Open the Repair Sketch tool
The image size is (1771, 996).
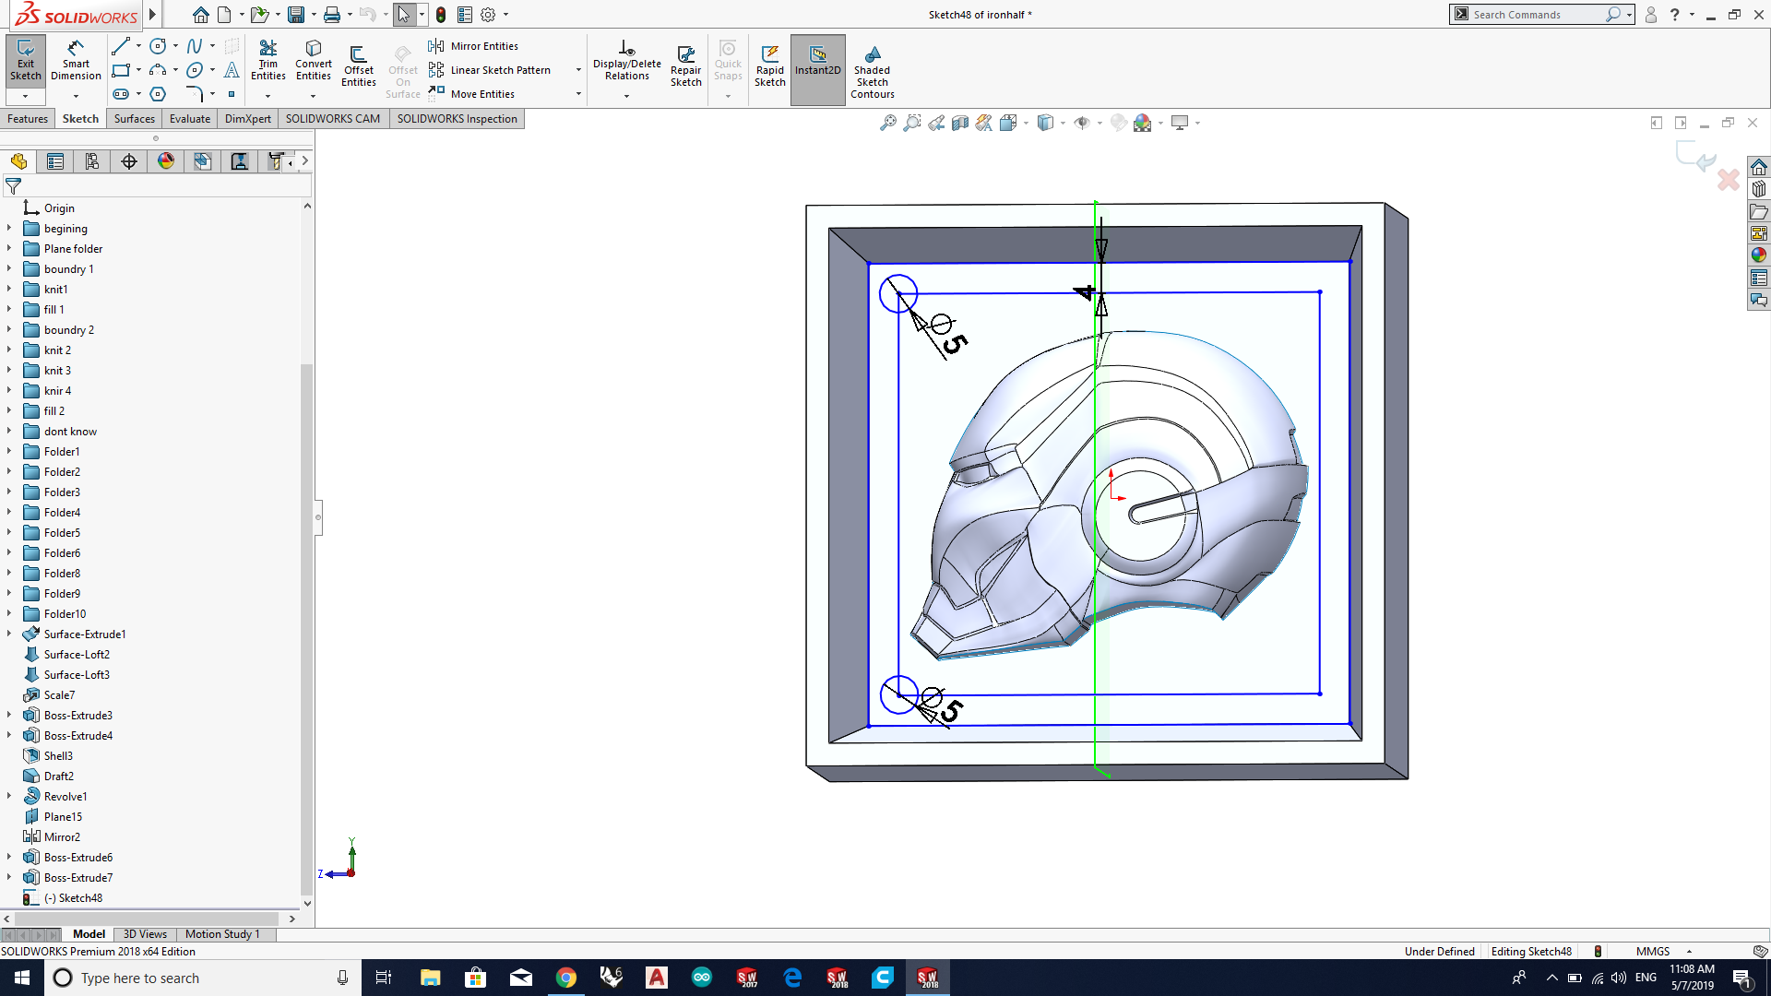tap(685, 66)
